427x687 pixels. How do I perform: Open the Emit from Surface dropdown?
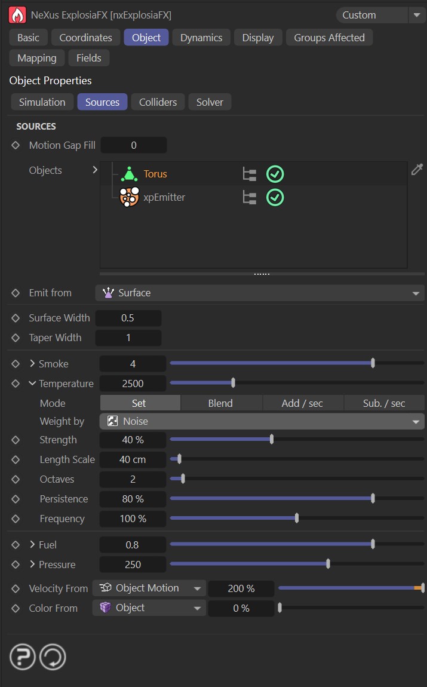pyautogui.click(x=260, y=293)
